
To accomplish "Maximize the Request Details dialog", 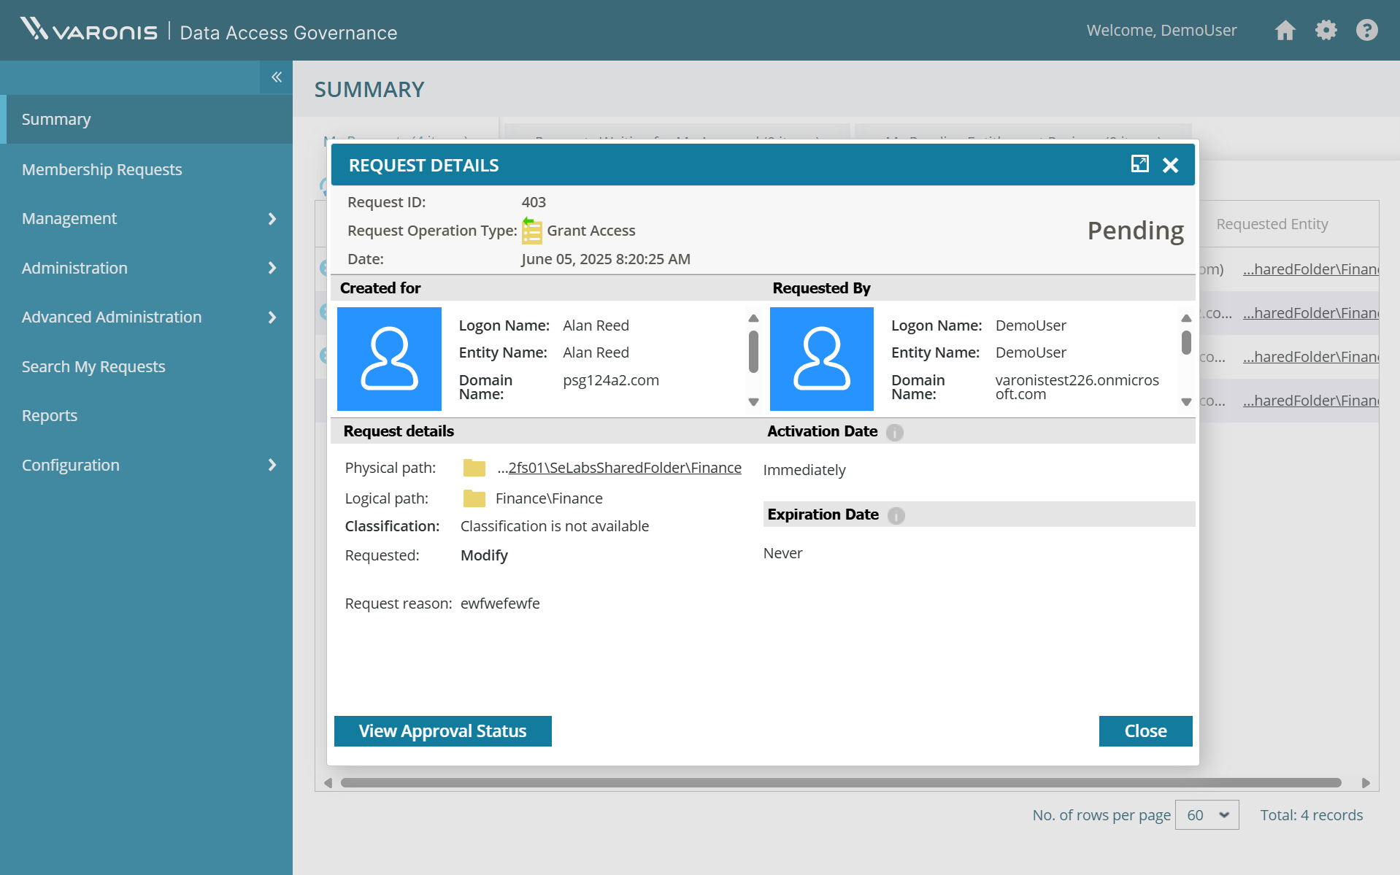I will coord(1141,164).
